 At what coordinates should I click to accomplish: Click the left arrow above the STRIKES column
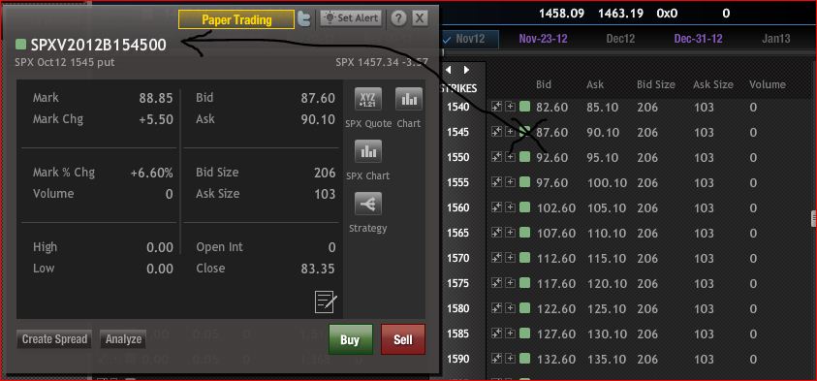[x=448, y=70]
